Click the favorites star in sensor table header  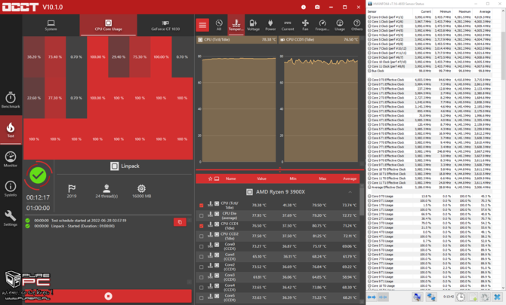(211, 178)
